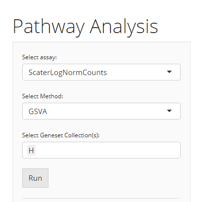
Task: Click the ScaterLogNormCounts selected value text
Action: [68, 73]
